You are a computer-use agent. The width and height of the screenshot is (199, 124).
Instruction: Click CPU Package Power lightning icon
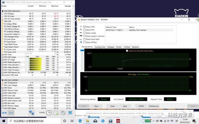pos(3,37)
